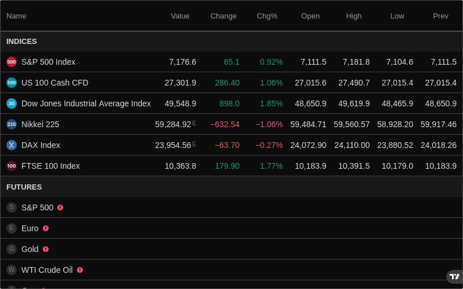The height and width of the screenshot is (289, 463).
Task: Open the FTSE 100 Index symbol link
Action: click(x=50, y=166)
